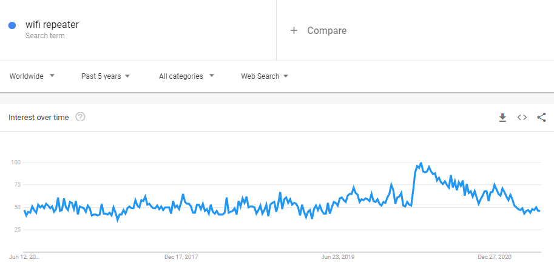
Task: Expand the Worldwide region dropdown
Action: [x=32, y=76]
